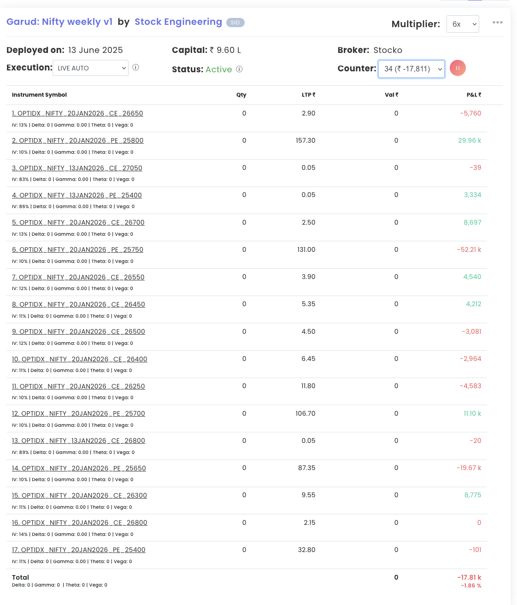Open instrument NIFTY 20JAN2026 PE 25750

[x=77, y=250]
